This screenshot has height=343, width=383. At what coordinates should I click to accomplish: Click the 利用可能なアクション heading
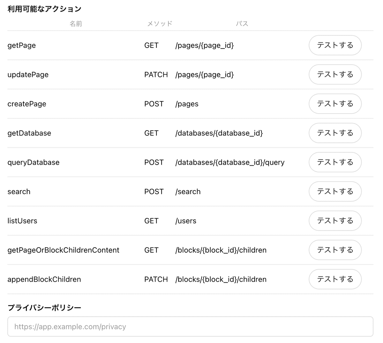click(x=44, y=9)
